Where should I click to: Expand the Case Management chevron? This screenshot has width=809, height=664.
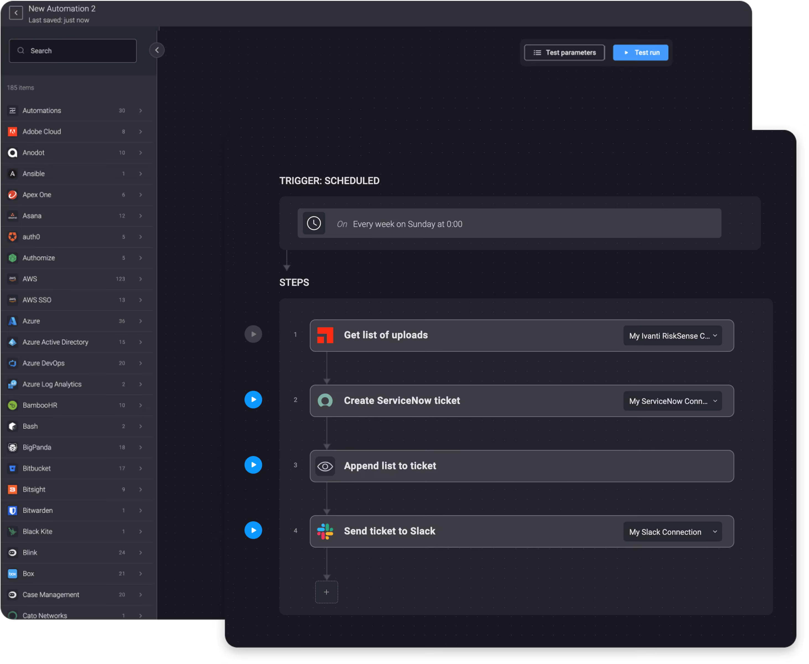click(x=141, y=594)
